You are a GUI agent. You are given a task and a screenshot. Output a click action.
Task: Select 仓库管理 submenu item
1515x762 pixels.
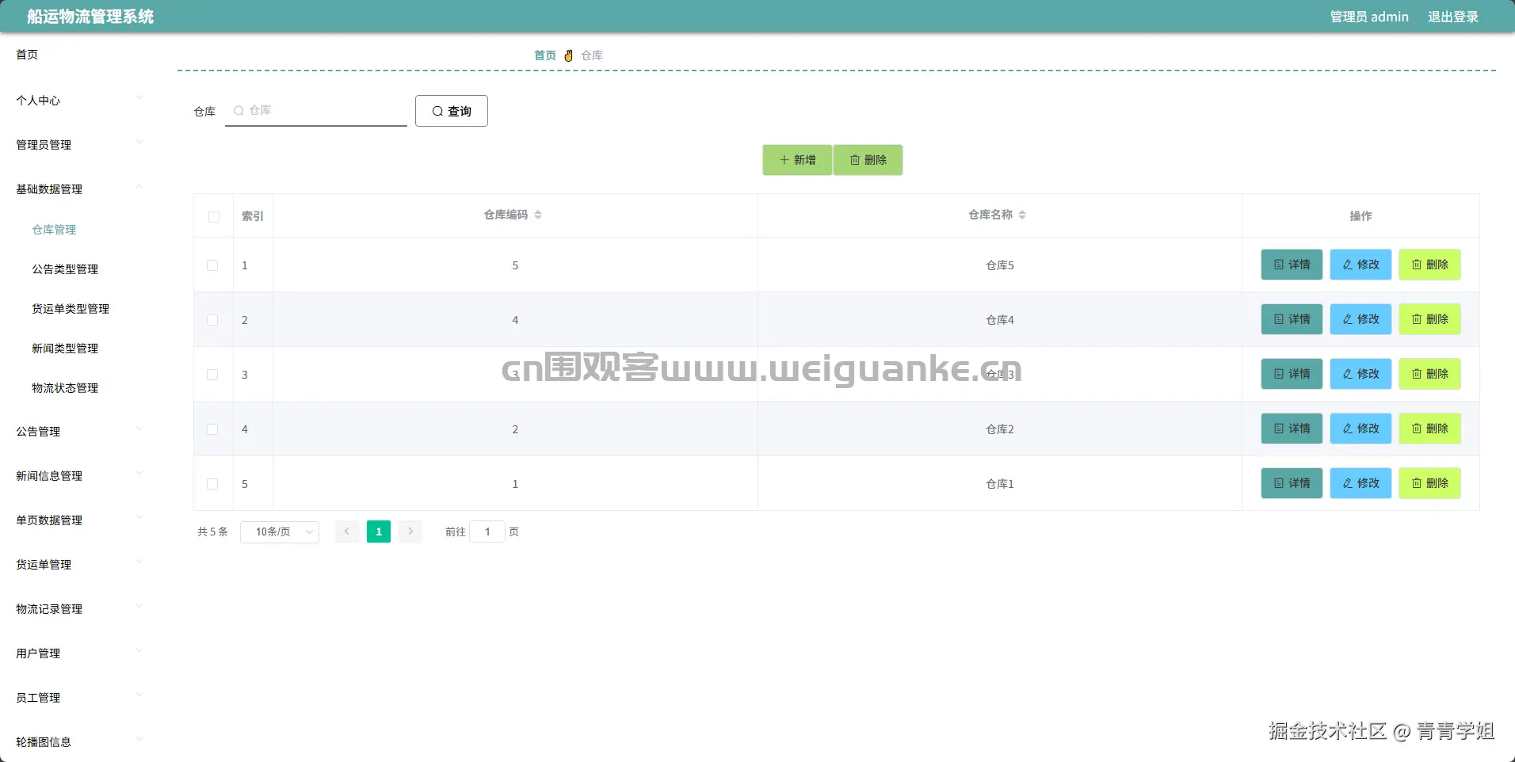[x=54, y=230]
